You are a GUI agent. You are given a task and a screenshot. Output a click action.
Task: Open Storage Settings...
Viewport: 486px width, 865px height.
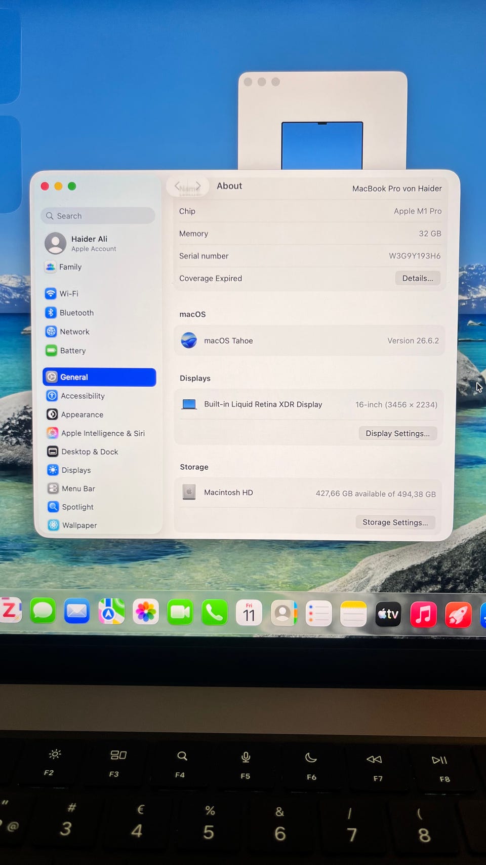click(x=395, y=522)
